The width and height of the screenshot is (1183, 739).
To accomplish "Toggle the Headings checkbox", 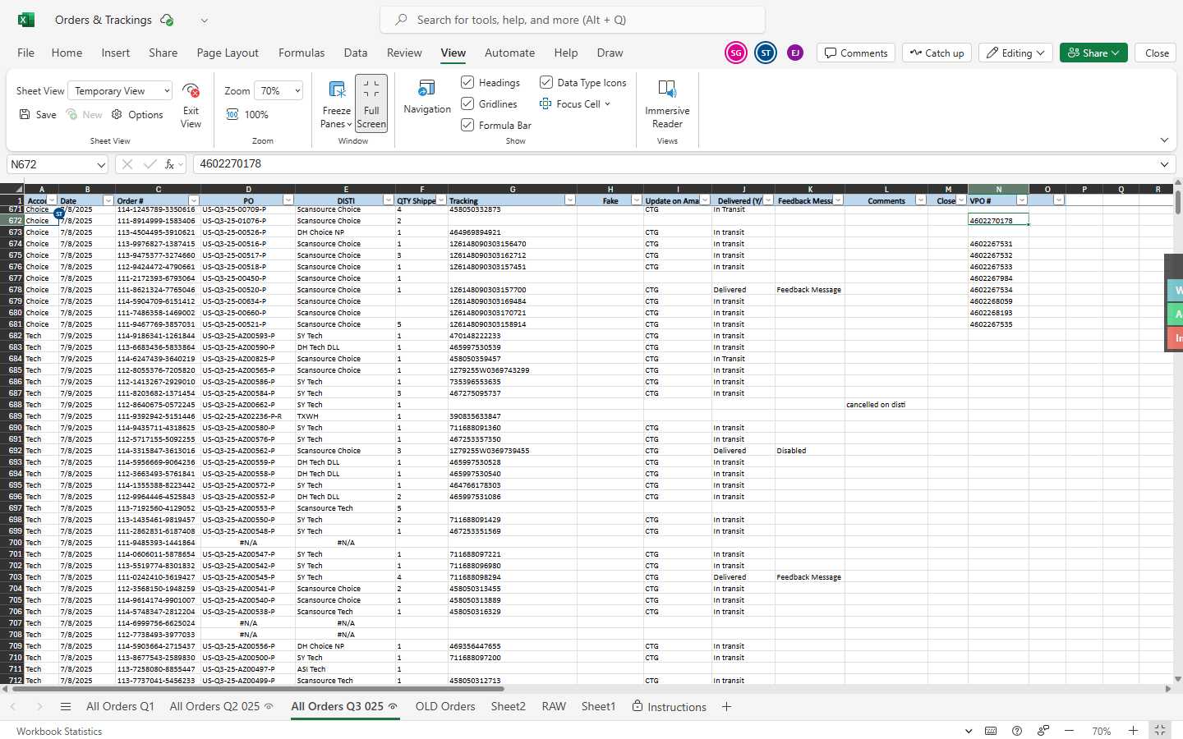I will [x=467, y=82].
